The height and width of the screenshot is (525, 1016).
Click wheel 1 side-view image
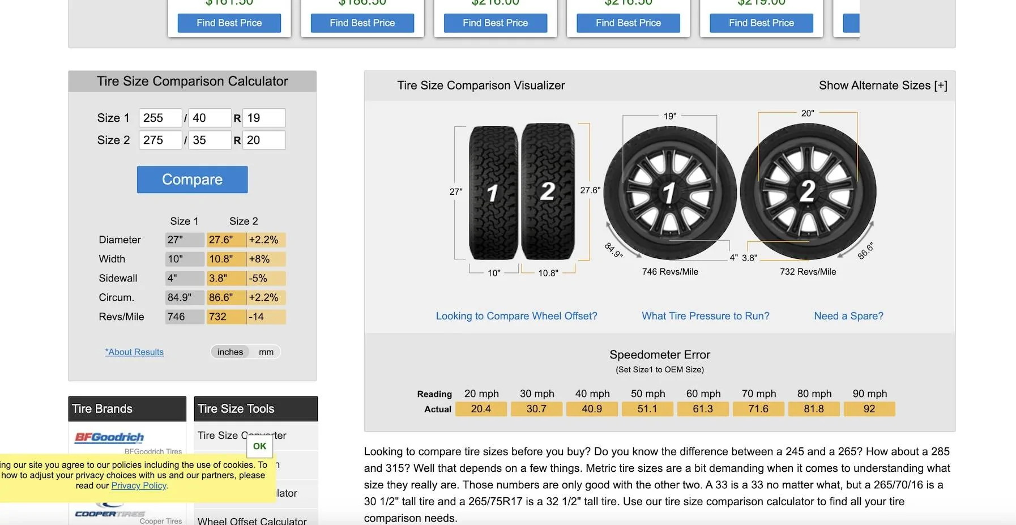tap(670, 193)
